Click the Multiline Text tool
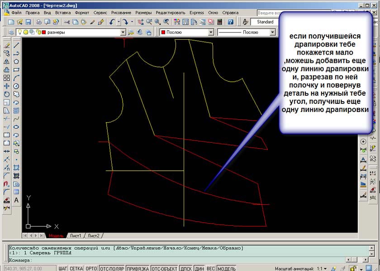Screen dimensions: 380x271 (16, 200)
